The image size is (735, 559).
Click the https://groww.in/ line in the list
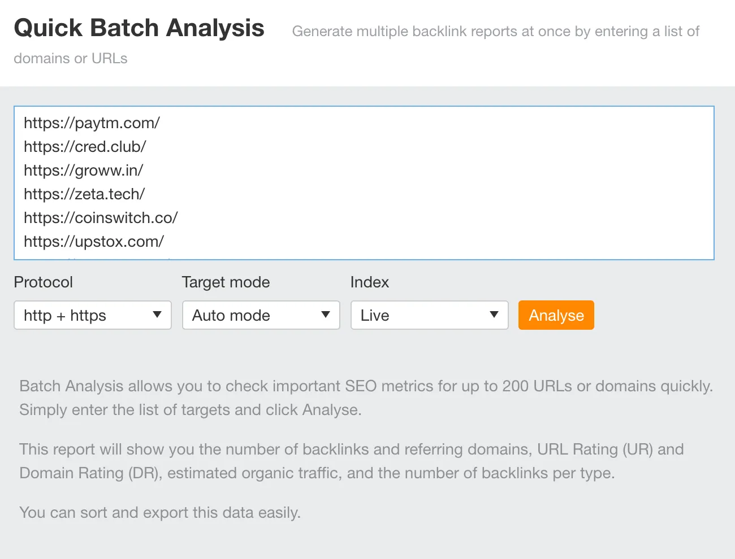(84, 170)
